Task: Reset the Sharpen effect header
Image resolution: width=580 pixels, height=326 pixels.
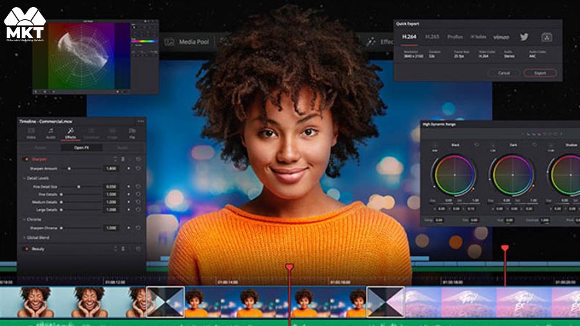Action: coord(138,159)
